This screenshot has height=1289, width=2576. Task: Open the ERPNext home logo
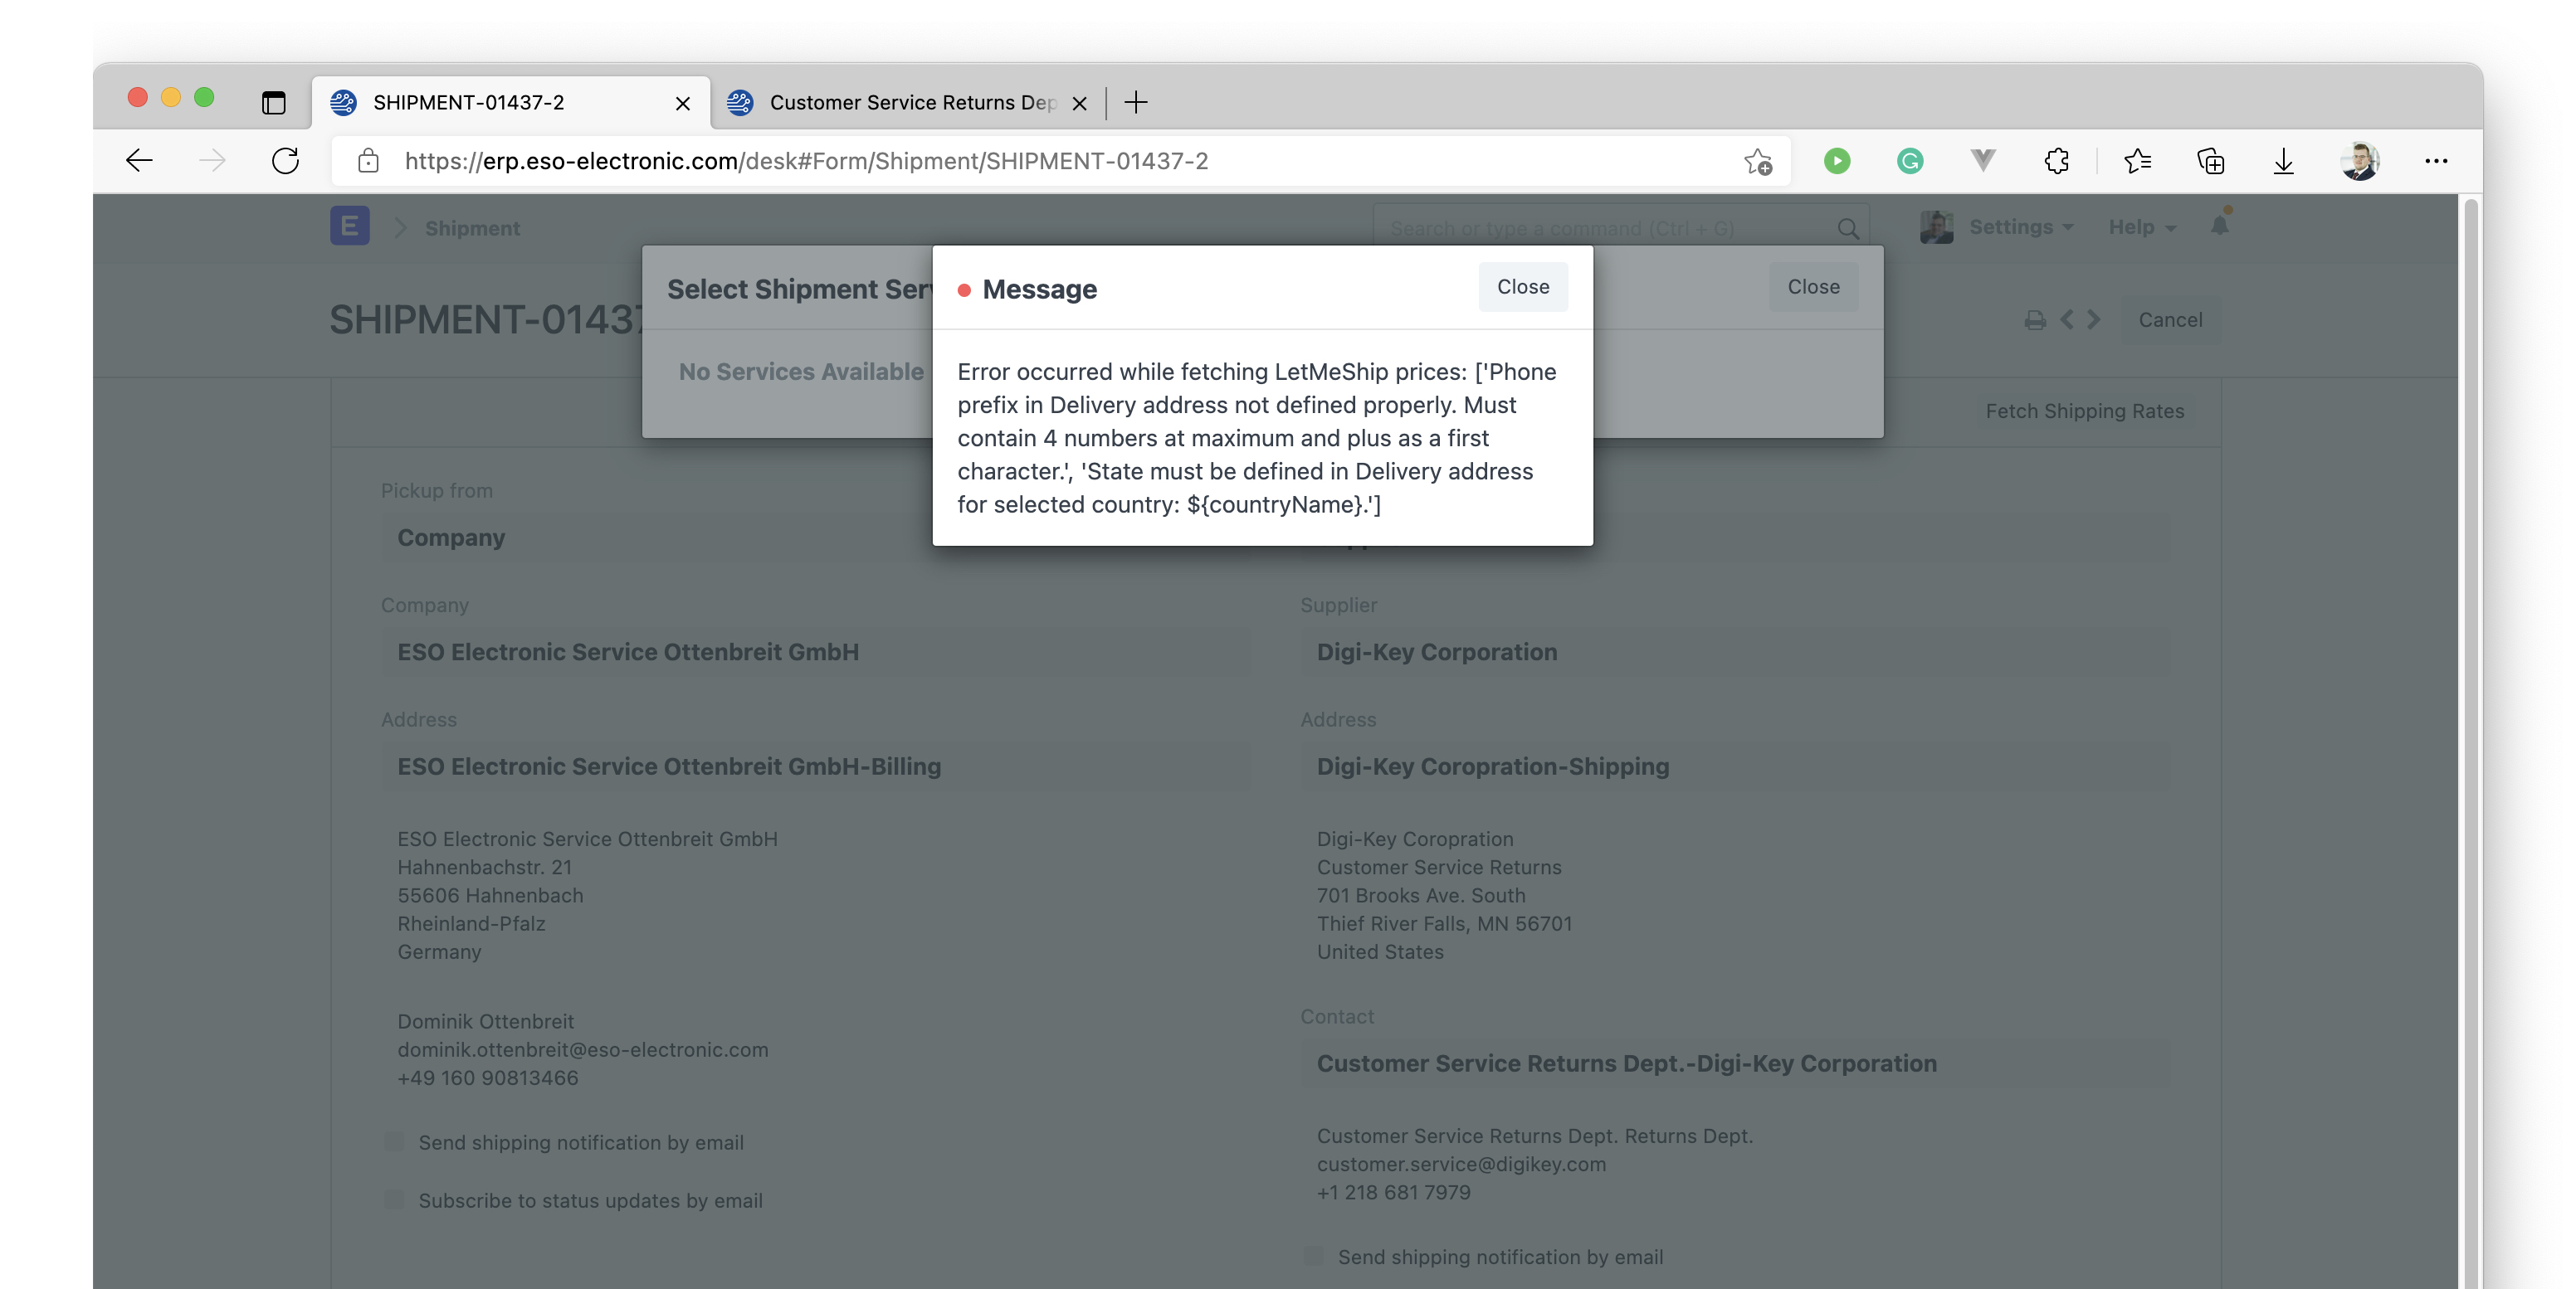click(349, 226)
